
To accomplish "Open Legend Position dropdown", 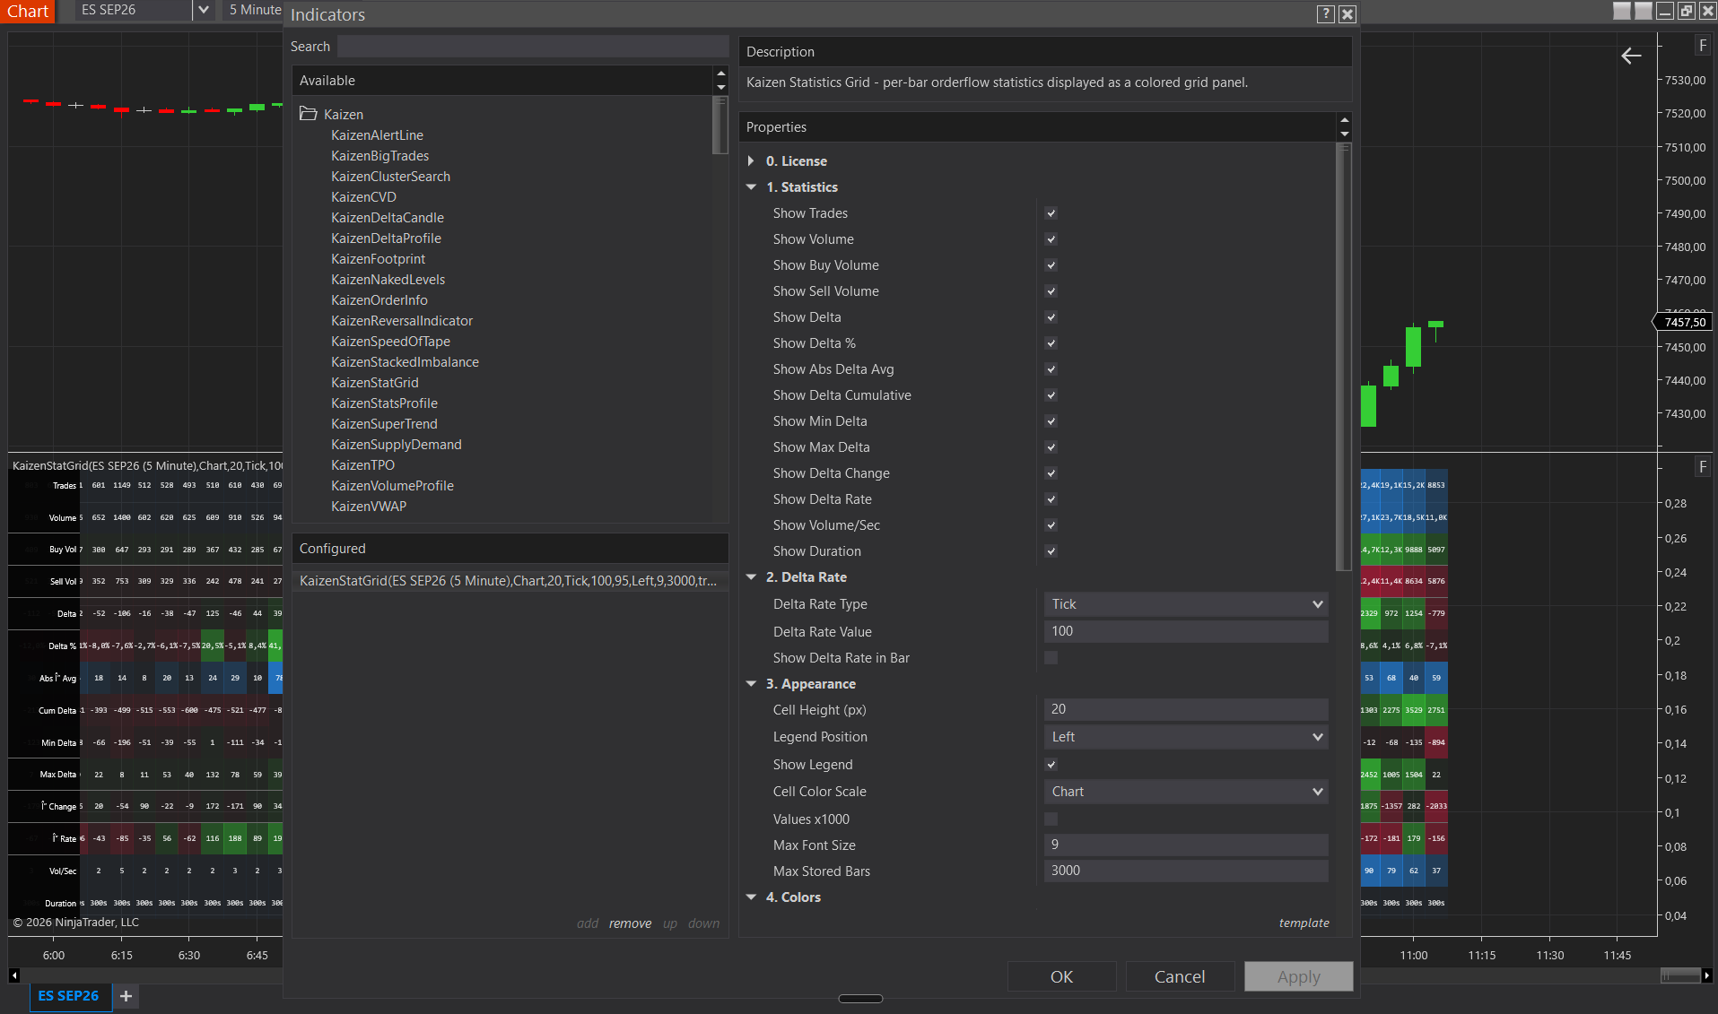I will pyautogui.click(x=1185, y=737).
